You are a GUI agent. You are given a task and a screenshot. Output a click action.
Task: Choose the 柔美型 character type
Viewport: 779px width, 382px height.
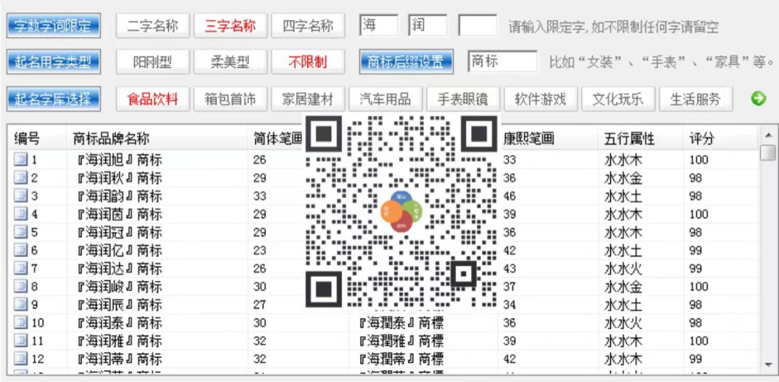click(x=231, y=62)
